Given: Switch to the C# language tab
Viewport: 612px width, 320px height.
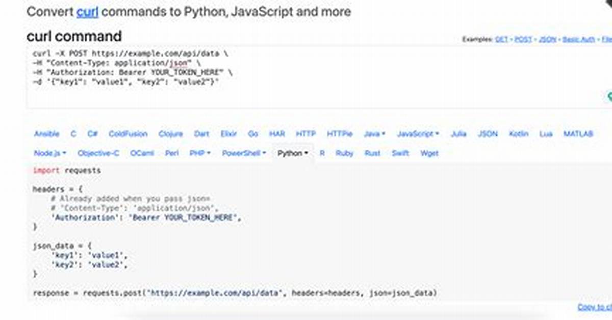Looking at the screenshot, I should pos(92,134).
